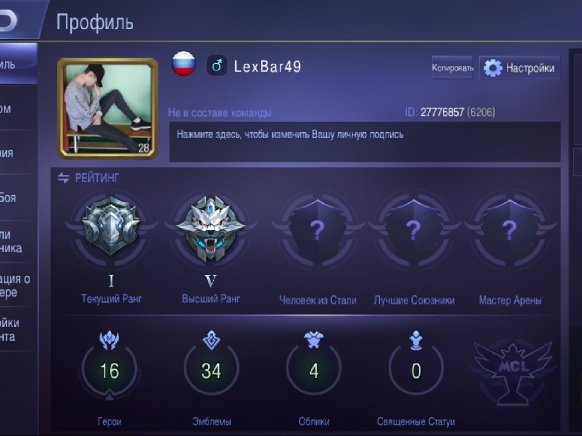The height and width of the screenshot is (436, 582).
Task: Select the Человек из Стали locked badge
Action: [318, 230]
